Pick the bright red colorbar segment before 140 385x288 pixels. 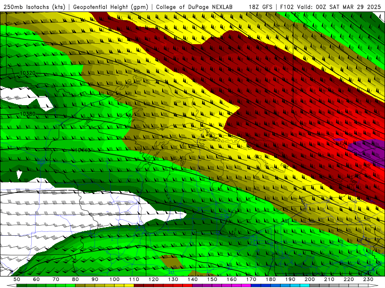point(188,286)
